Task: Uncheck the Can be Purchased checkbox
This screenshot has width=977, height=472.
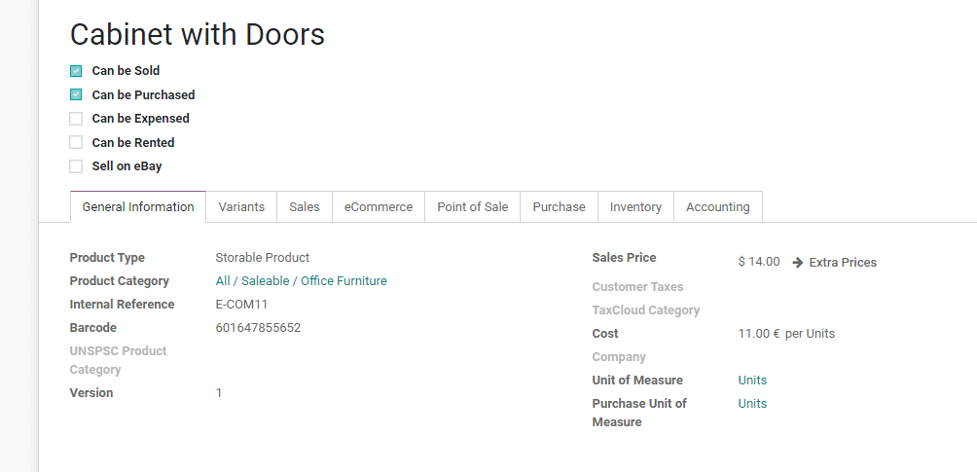Action: (76, 95)
